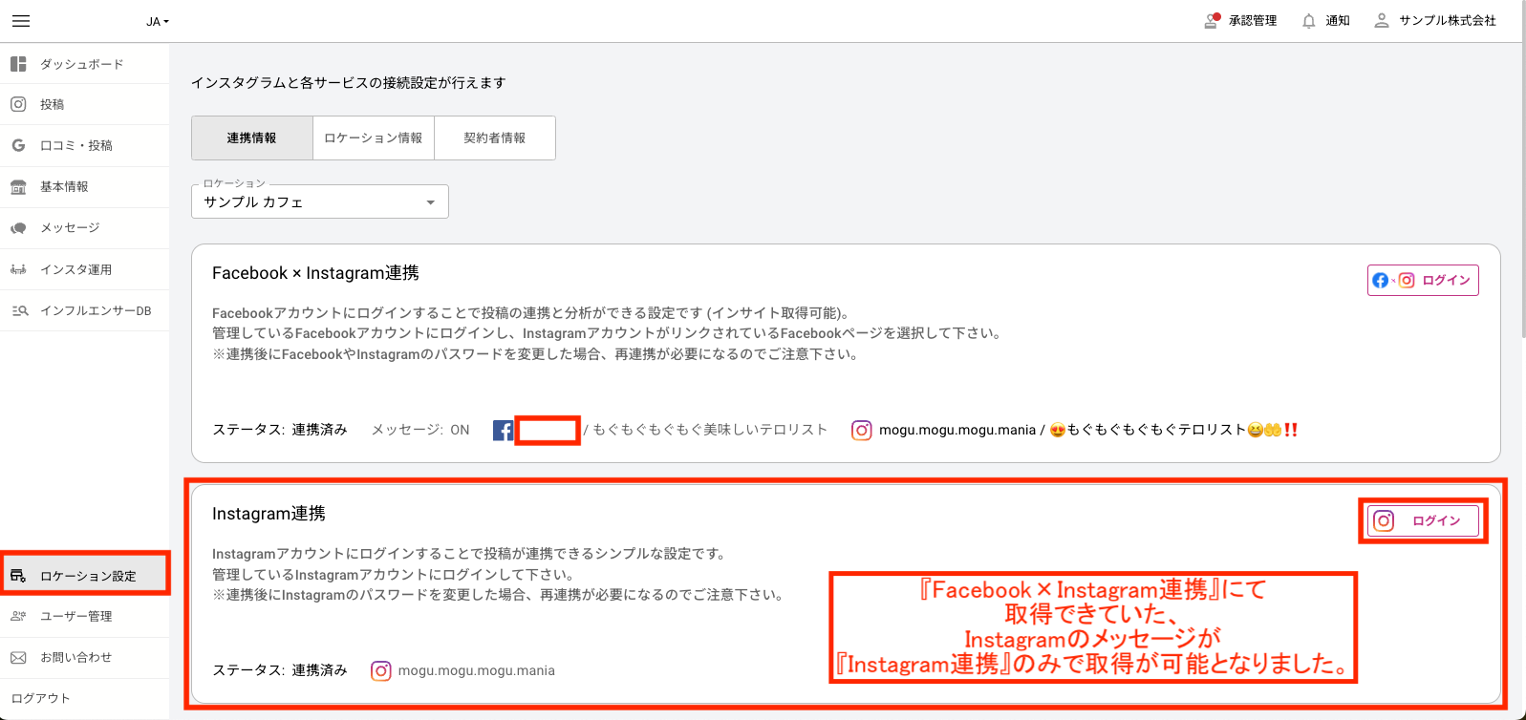This screenshot has width=1526, height=720.
Task: Switch to the 連携情報 tab
Action: (x=252, y=138)
